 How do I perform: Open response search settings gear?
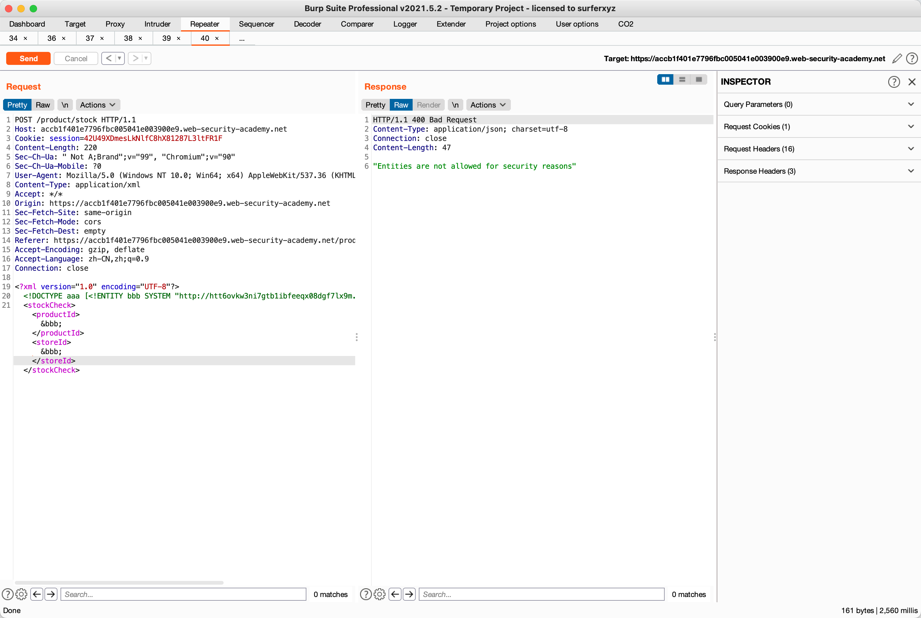(379, 594)
